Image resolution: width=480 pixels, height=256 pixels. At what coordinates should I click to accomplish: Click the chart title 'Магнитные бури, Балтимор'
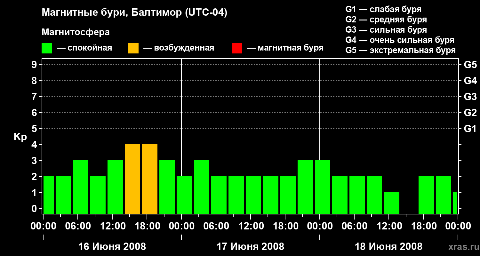click(x=134, y=13)
